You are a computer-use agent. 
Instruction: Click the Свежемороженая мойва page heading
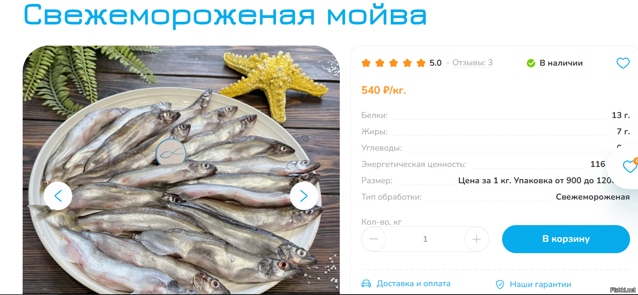pyautogui.click(x=225, y=15)
